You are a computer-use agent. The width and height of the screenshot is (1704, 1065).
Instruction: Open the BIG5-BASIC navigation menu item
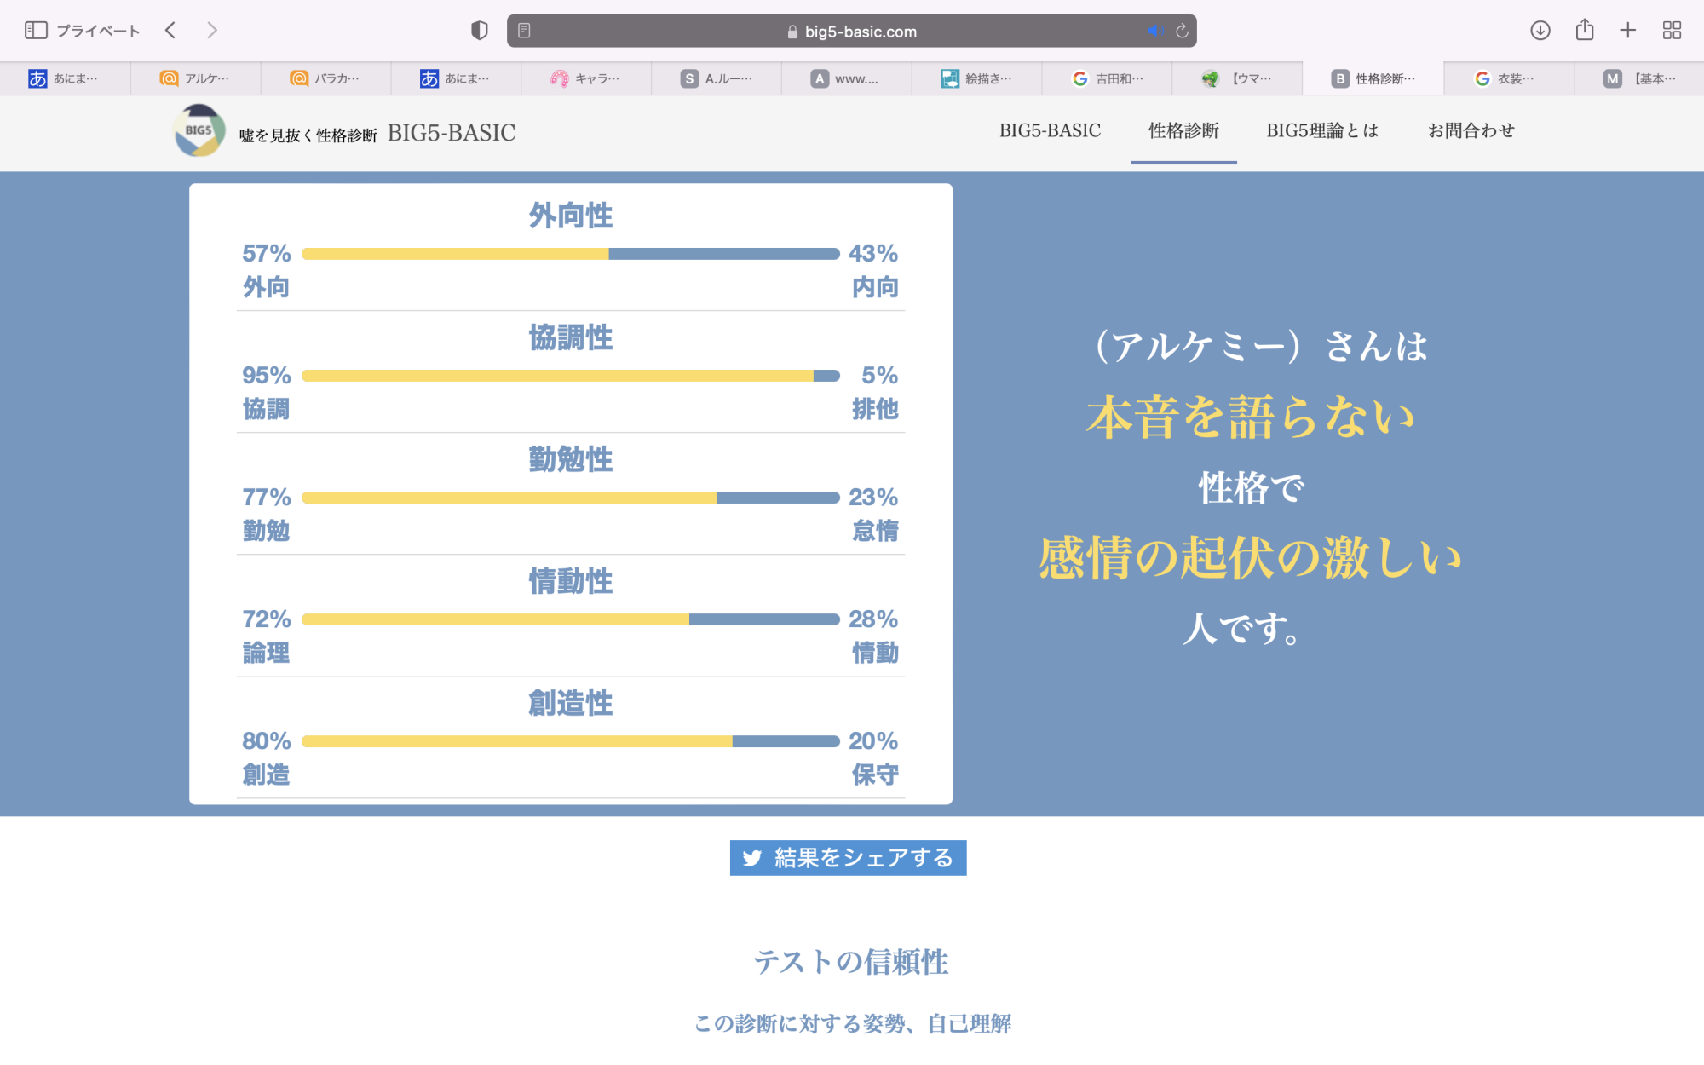click(1050, 130)
